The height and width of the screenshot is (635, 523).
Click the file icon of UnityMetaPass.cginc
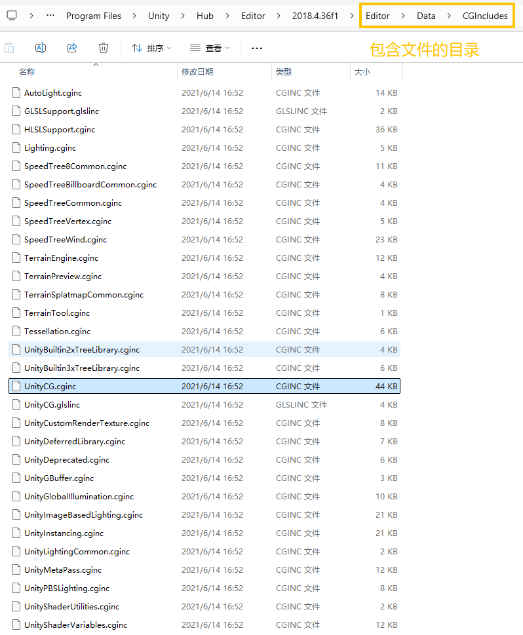[16, 570]
